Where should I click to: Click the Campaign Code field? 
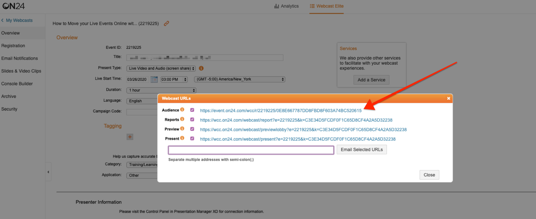click(x=142, y=112)
